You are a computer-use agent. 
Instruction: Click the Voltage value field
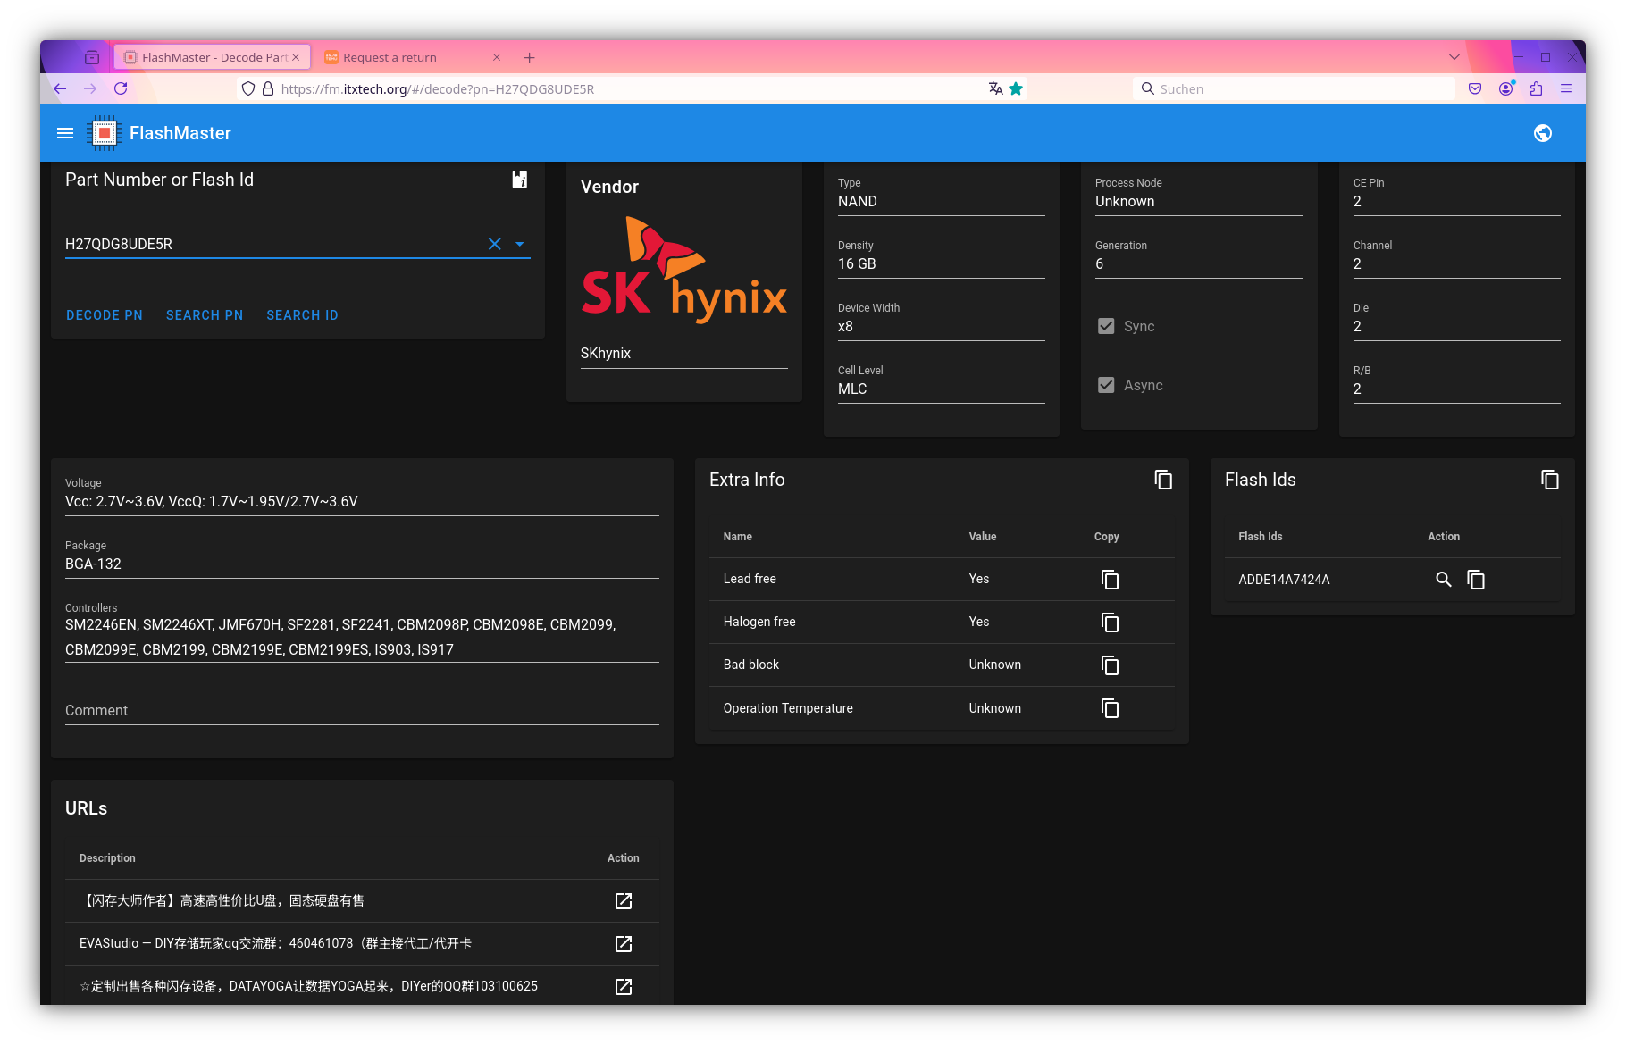click(362, 502)
